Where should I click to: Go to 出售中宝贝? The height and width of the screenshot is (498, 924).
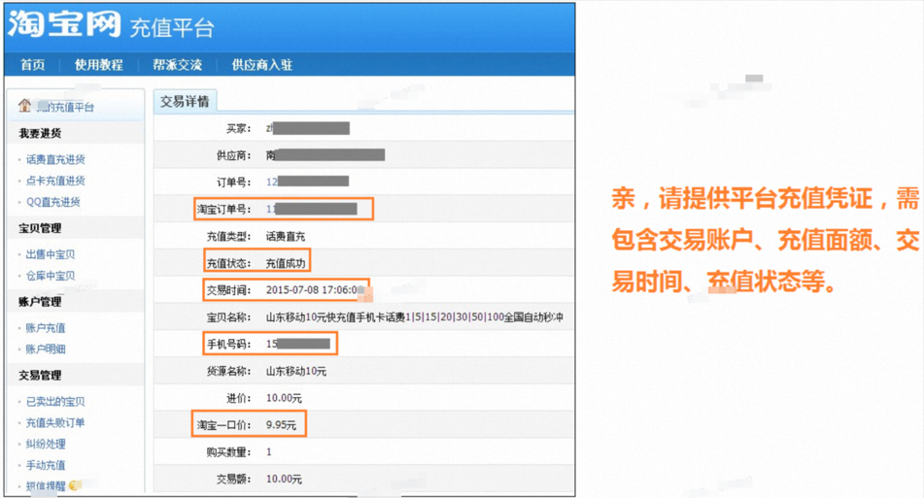(50, 254)
